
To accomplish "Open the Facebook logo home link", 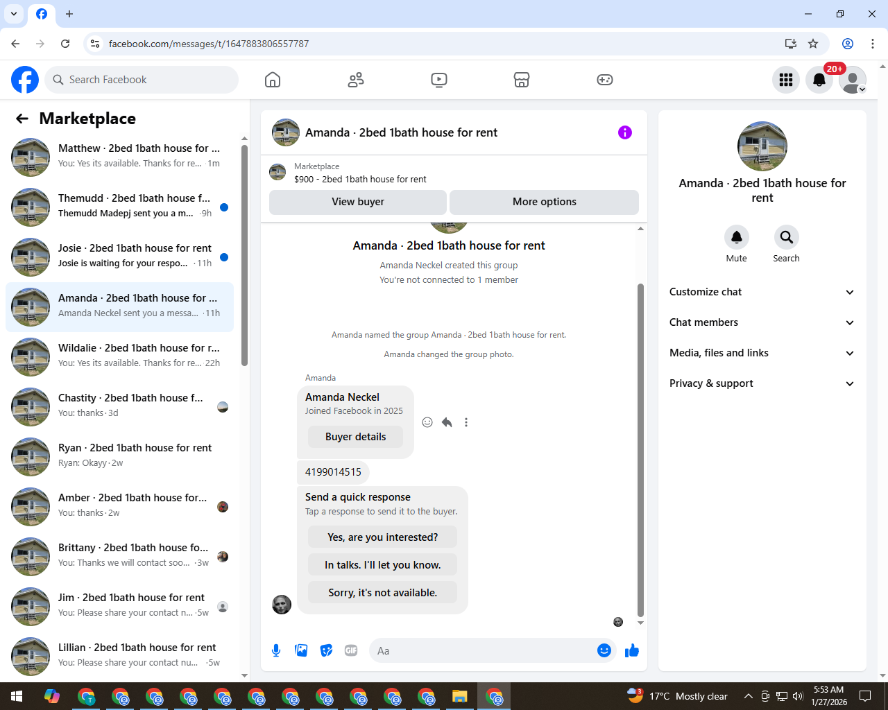I will (25, 80).
